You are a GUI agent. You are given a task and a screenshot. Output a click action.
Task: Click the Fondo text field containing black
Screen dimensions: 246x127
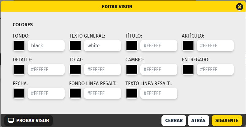click(x=46, y=46)
